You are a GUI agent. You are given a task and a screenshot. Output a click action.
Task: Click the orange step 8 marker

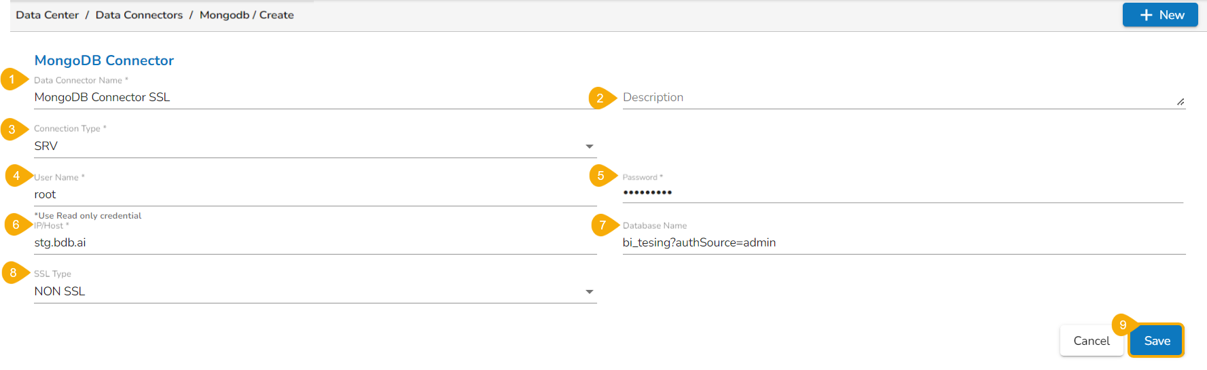pyautogui.click(x=14, y=273)
